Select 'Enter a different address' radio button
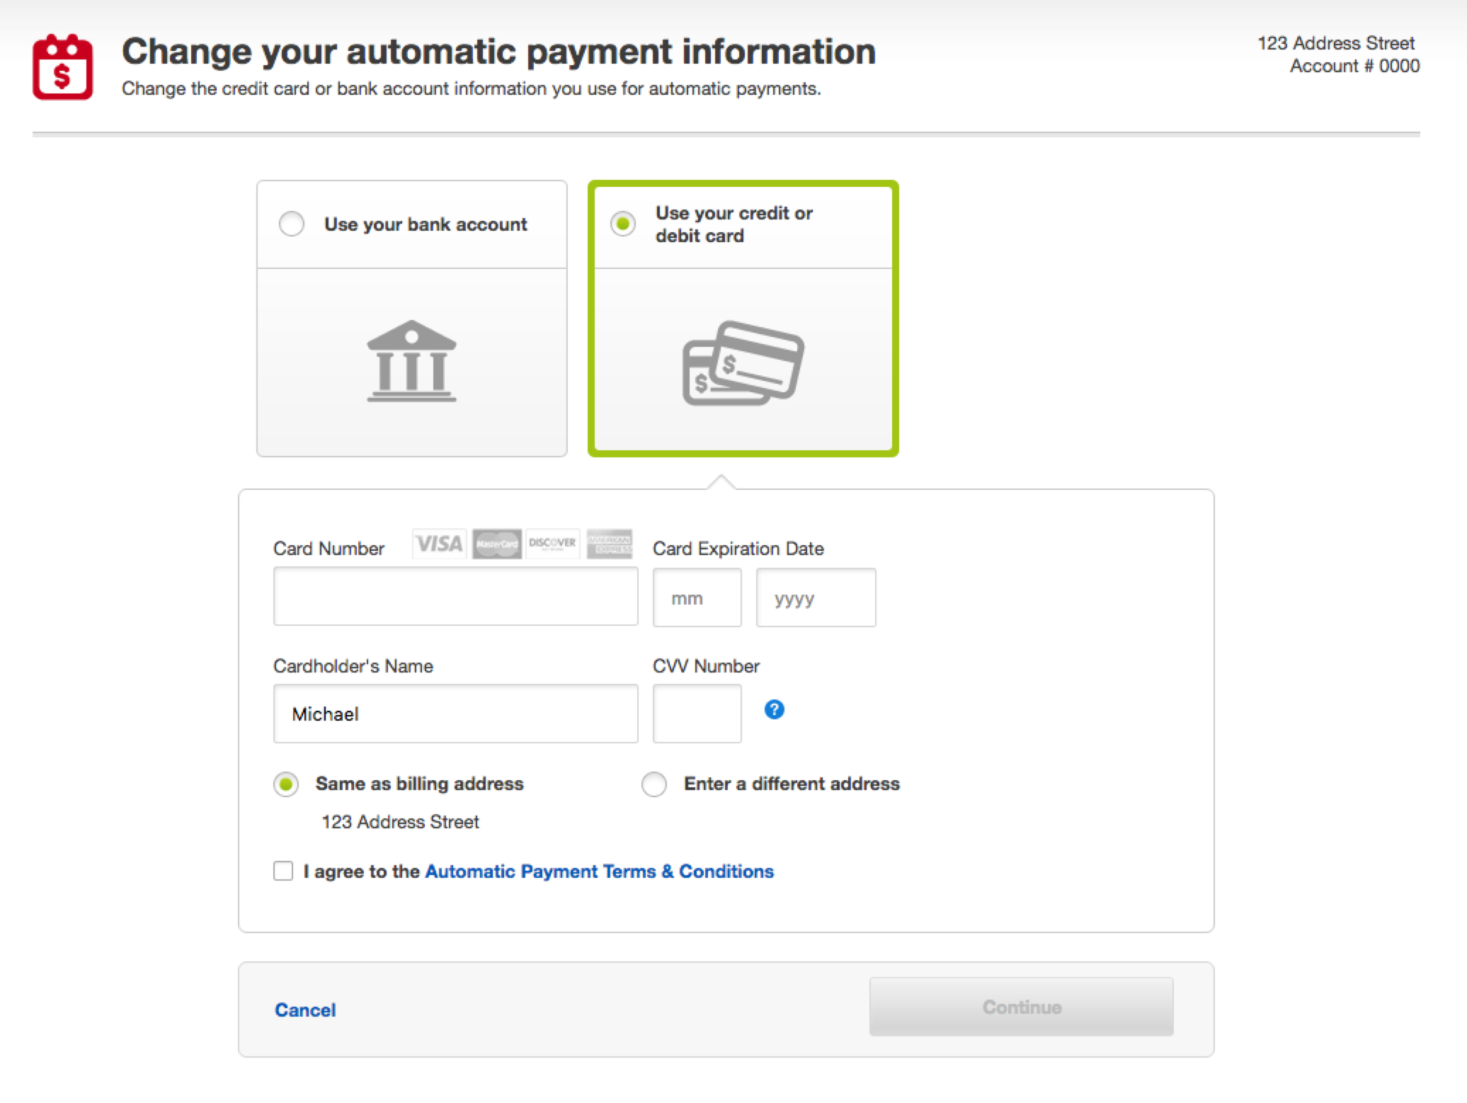The width and height of the screenshot is (1467, 1103). [655, 783]
